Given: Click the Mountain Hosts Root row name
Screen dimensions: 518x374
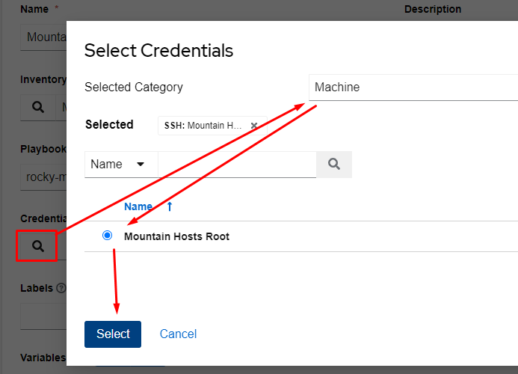Looking at the screenshot, I should tap(176, 236).
